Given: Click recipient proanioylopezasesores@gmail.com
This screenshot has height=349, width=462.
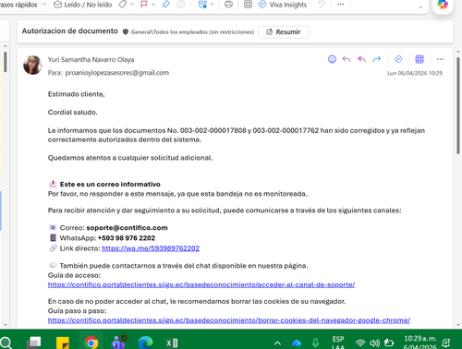Looking at the screenshot, I should [x=117, y=73].
